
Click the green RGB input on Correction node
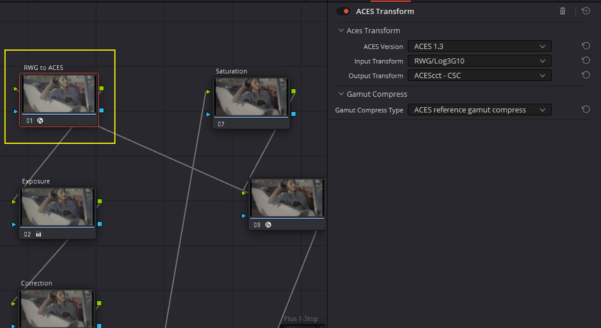click(x=14, y=304)
